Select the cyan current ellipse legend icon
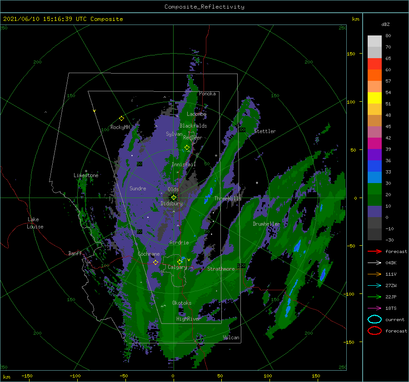Image resolution: width=409 pixels, height=382 pixels. [x=374, y=319]
